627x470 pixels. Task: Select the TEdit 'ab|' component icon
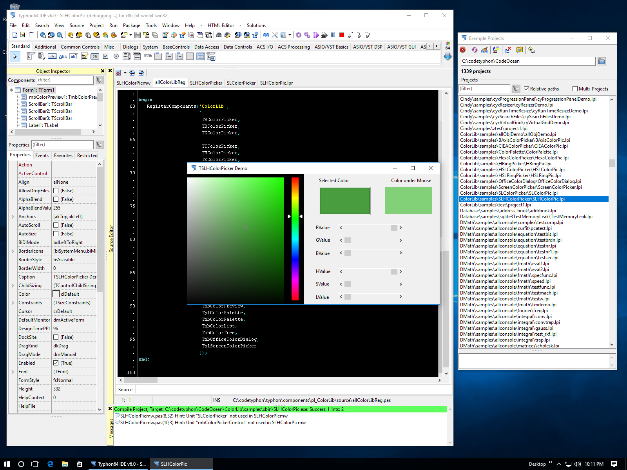73,56
